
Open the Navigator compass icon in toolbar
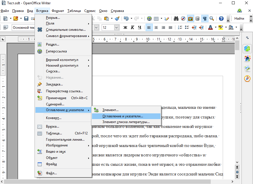(x=183, y=19)
